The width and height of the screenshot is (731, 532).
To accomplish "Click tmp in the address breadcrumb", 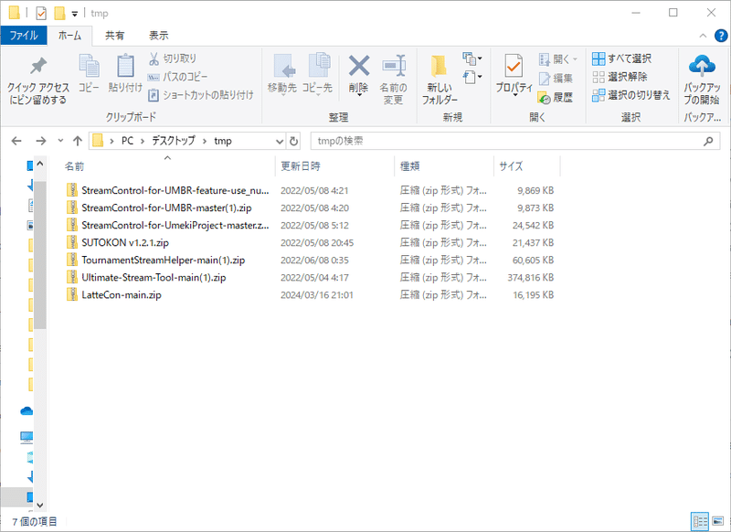I will click(223, 141).
